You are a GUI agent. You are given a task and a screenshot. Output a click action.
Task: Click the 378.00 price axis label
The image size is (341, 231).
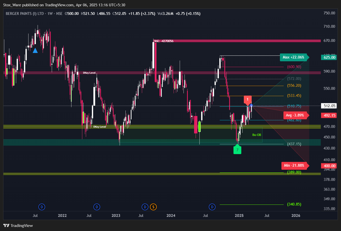coord(329,180)
